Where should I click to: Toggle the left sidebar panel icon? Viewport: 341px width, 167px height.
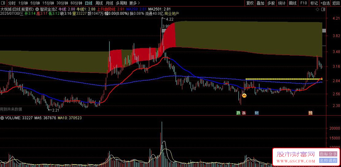3,3
